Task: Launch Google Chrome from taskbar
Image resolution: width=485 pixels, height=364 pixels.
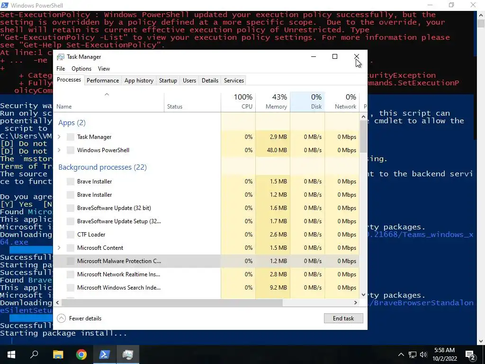Action: pyautogui.click(x=81, y=355)
